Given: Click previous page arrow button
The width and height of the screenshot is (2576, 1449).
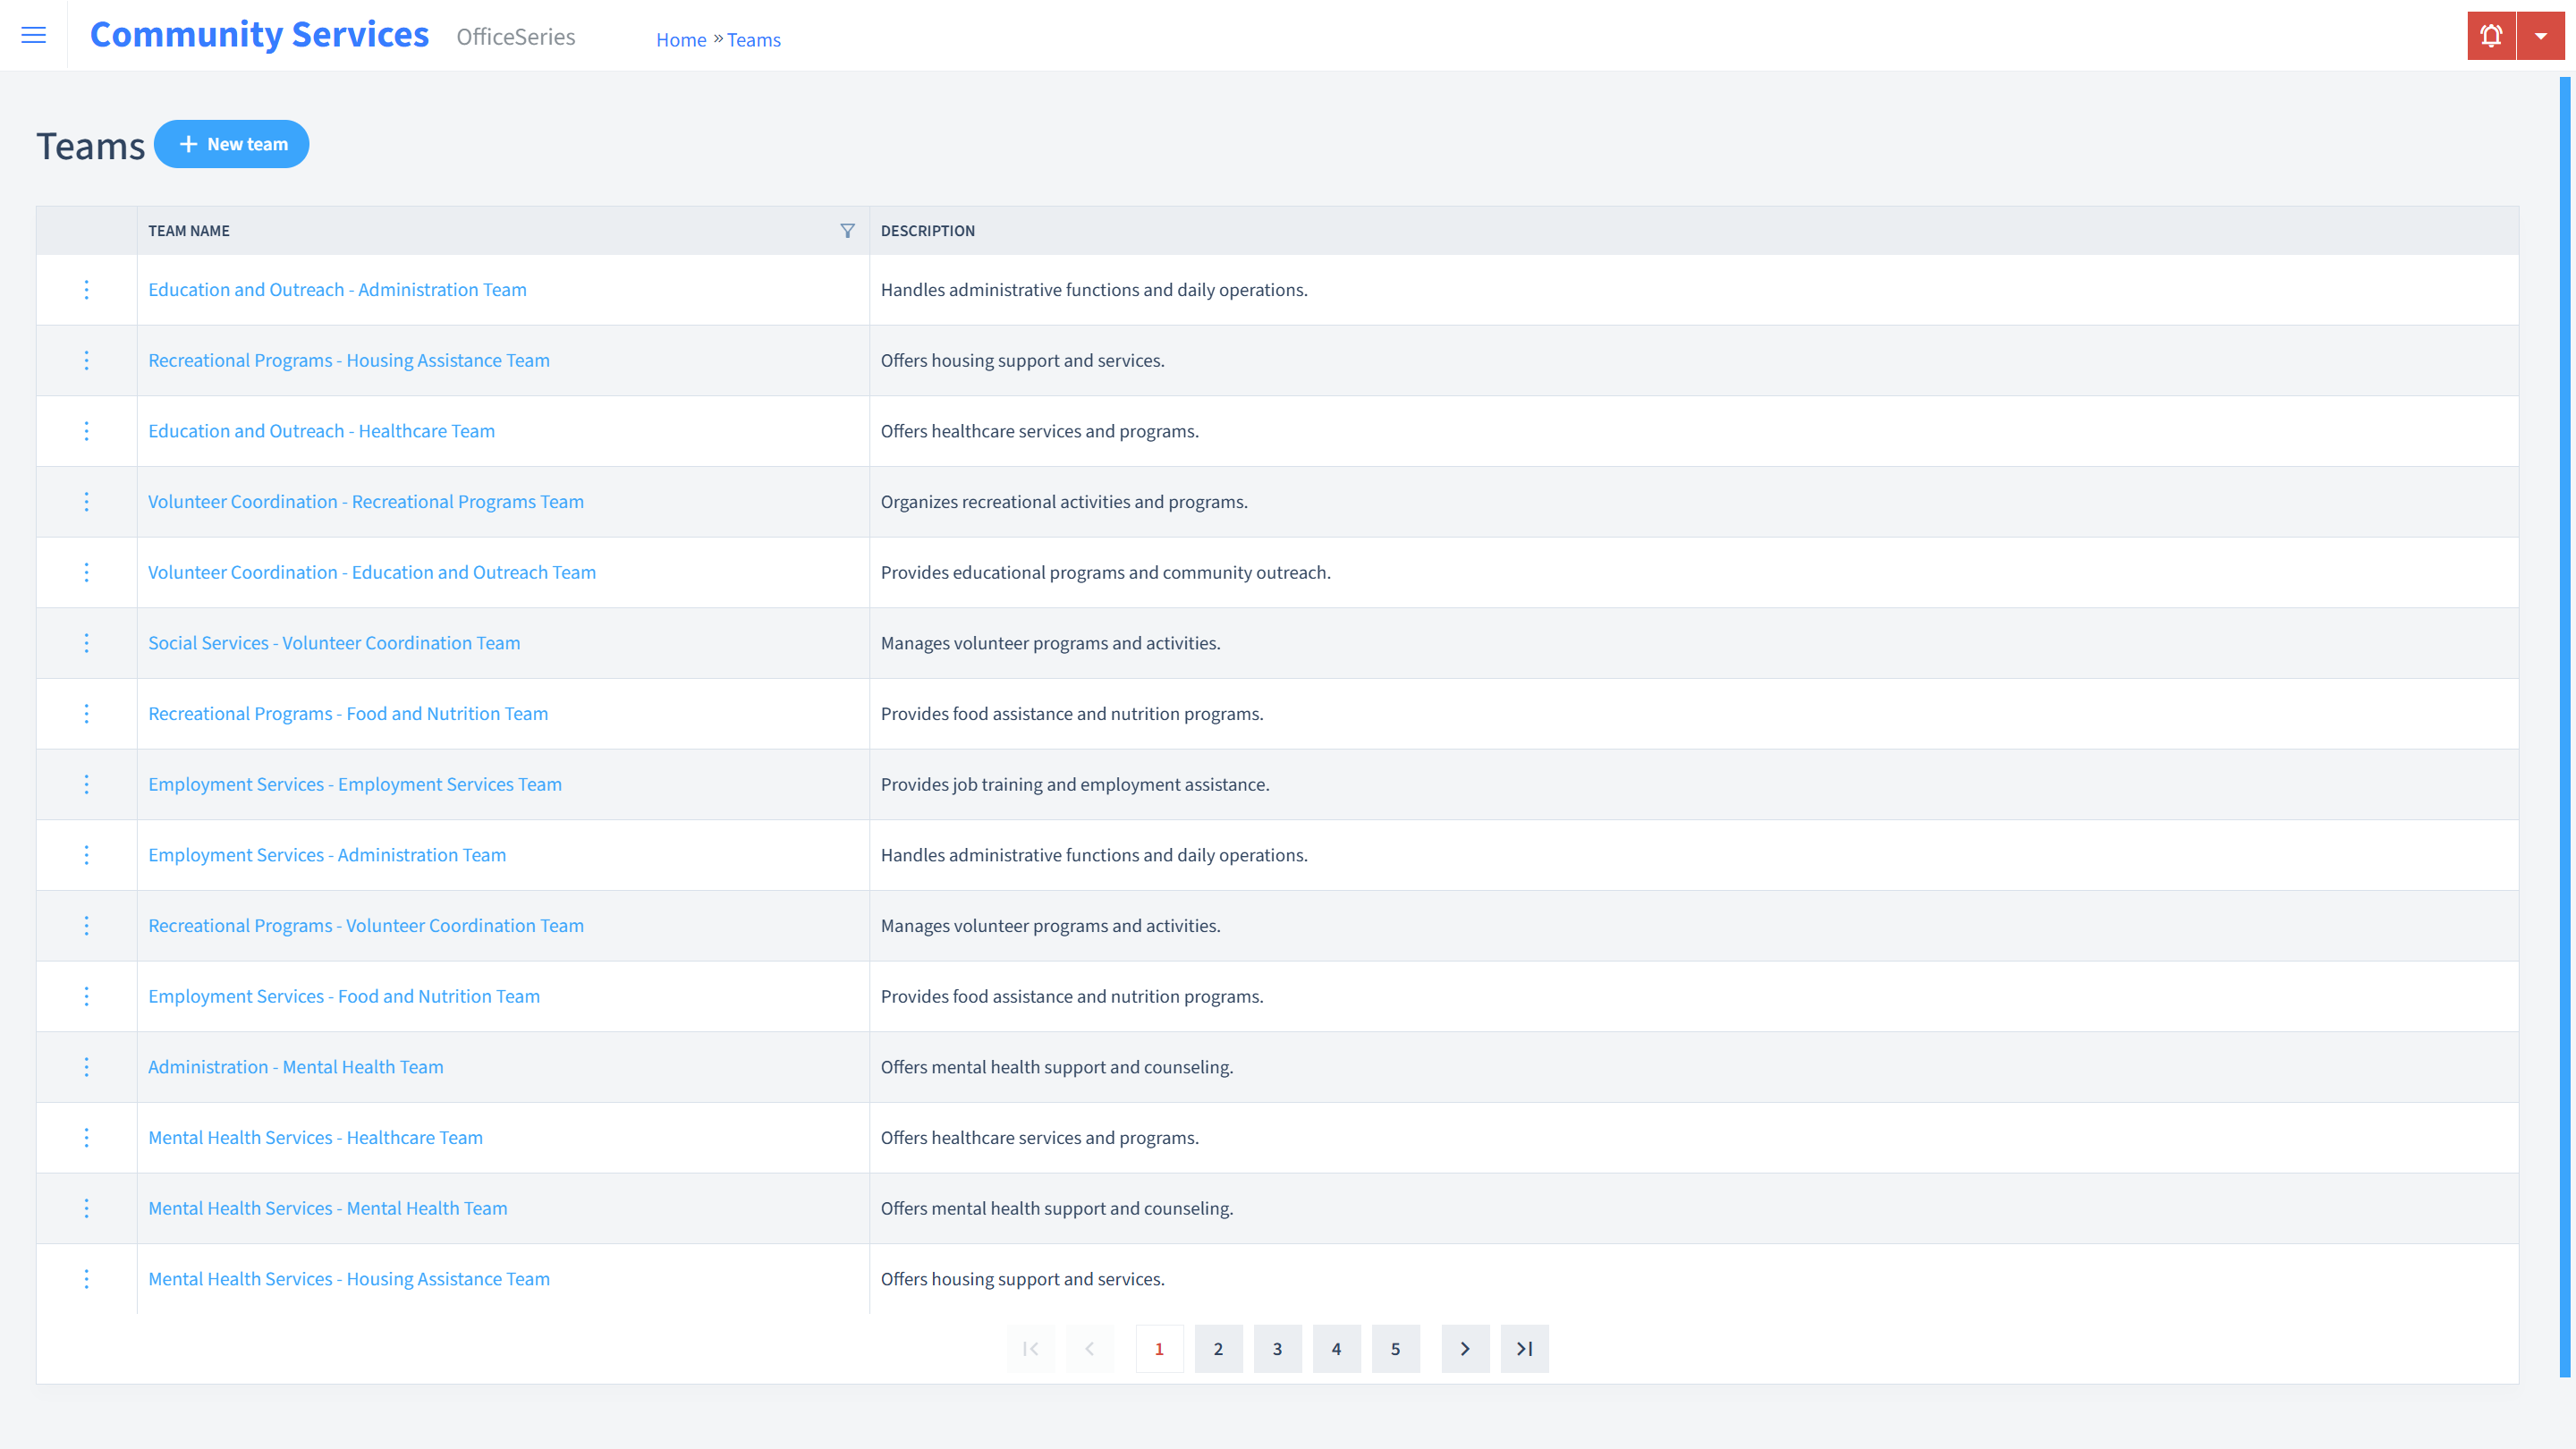Looking at the screenshot, I should [1091, 1348].
